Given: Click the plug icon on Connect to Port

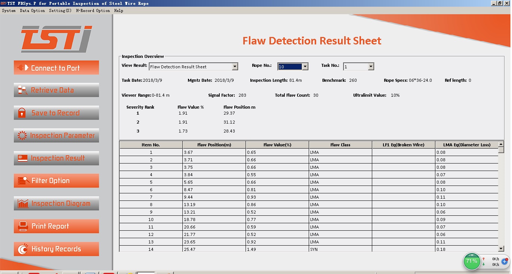Looking at the screenshot, I should 23,68.
